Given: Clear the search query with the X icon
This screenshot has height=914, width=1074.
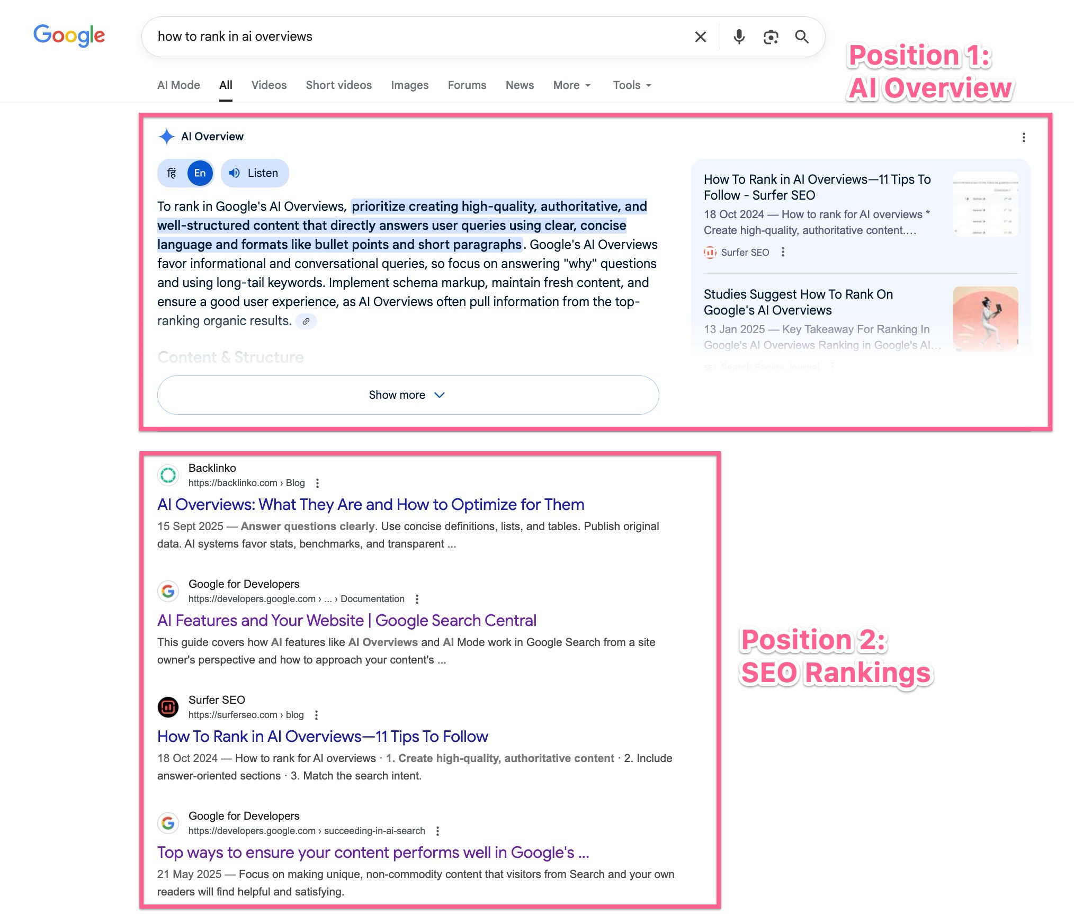Looking at the screenshot, I should coord(700,37).
